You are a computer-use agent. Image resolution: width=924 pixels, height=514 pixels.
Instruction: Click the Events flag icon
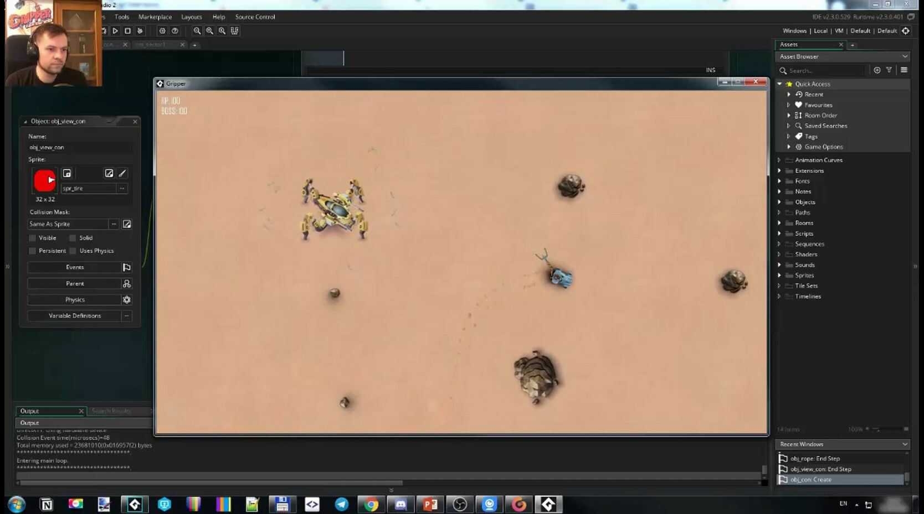click(x=127, y=267)
